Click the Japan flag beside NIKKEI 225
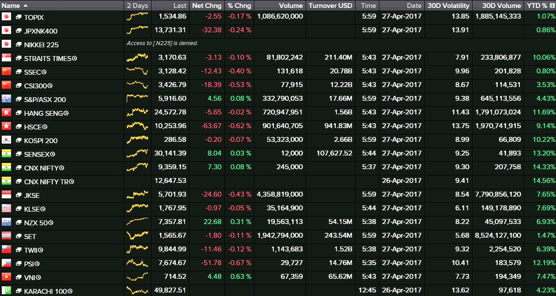This screenshot has width=556, height=296. 6,44
